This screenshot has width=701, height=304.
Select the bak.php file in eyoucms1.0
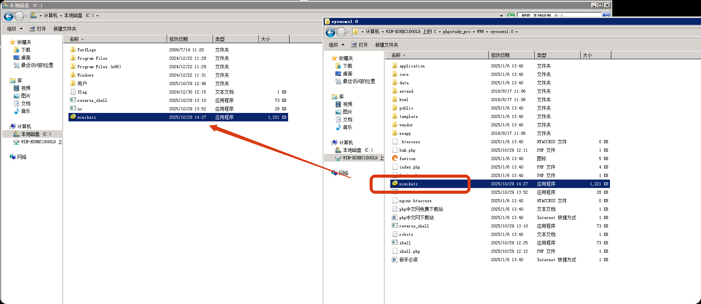tap(407, 150)
